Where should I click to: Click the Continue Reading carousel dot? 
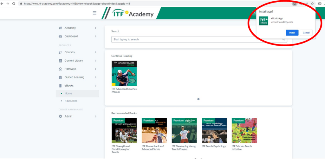[198, 99]
